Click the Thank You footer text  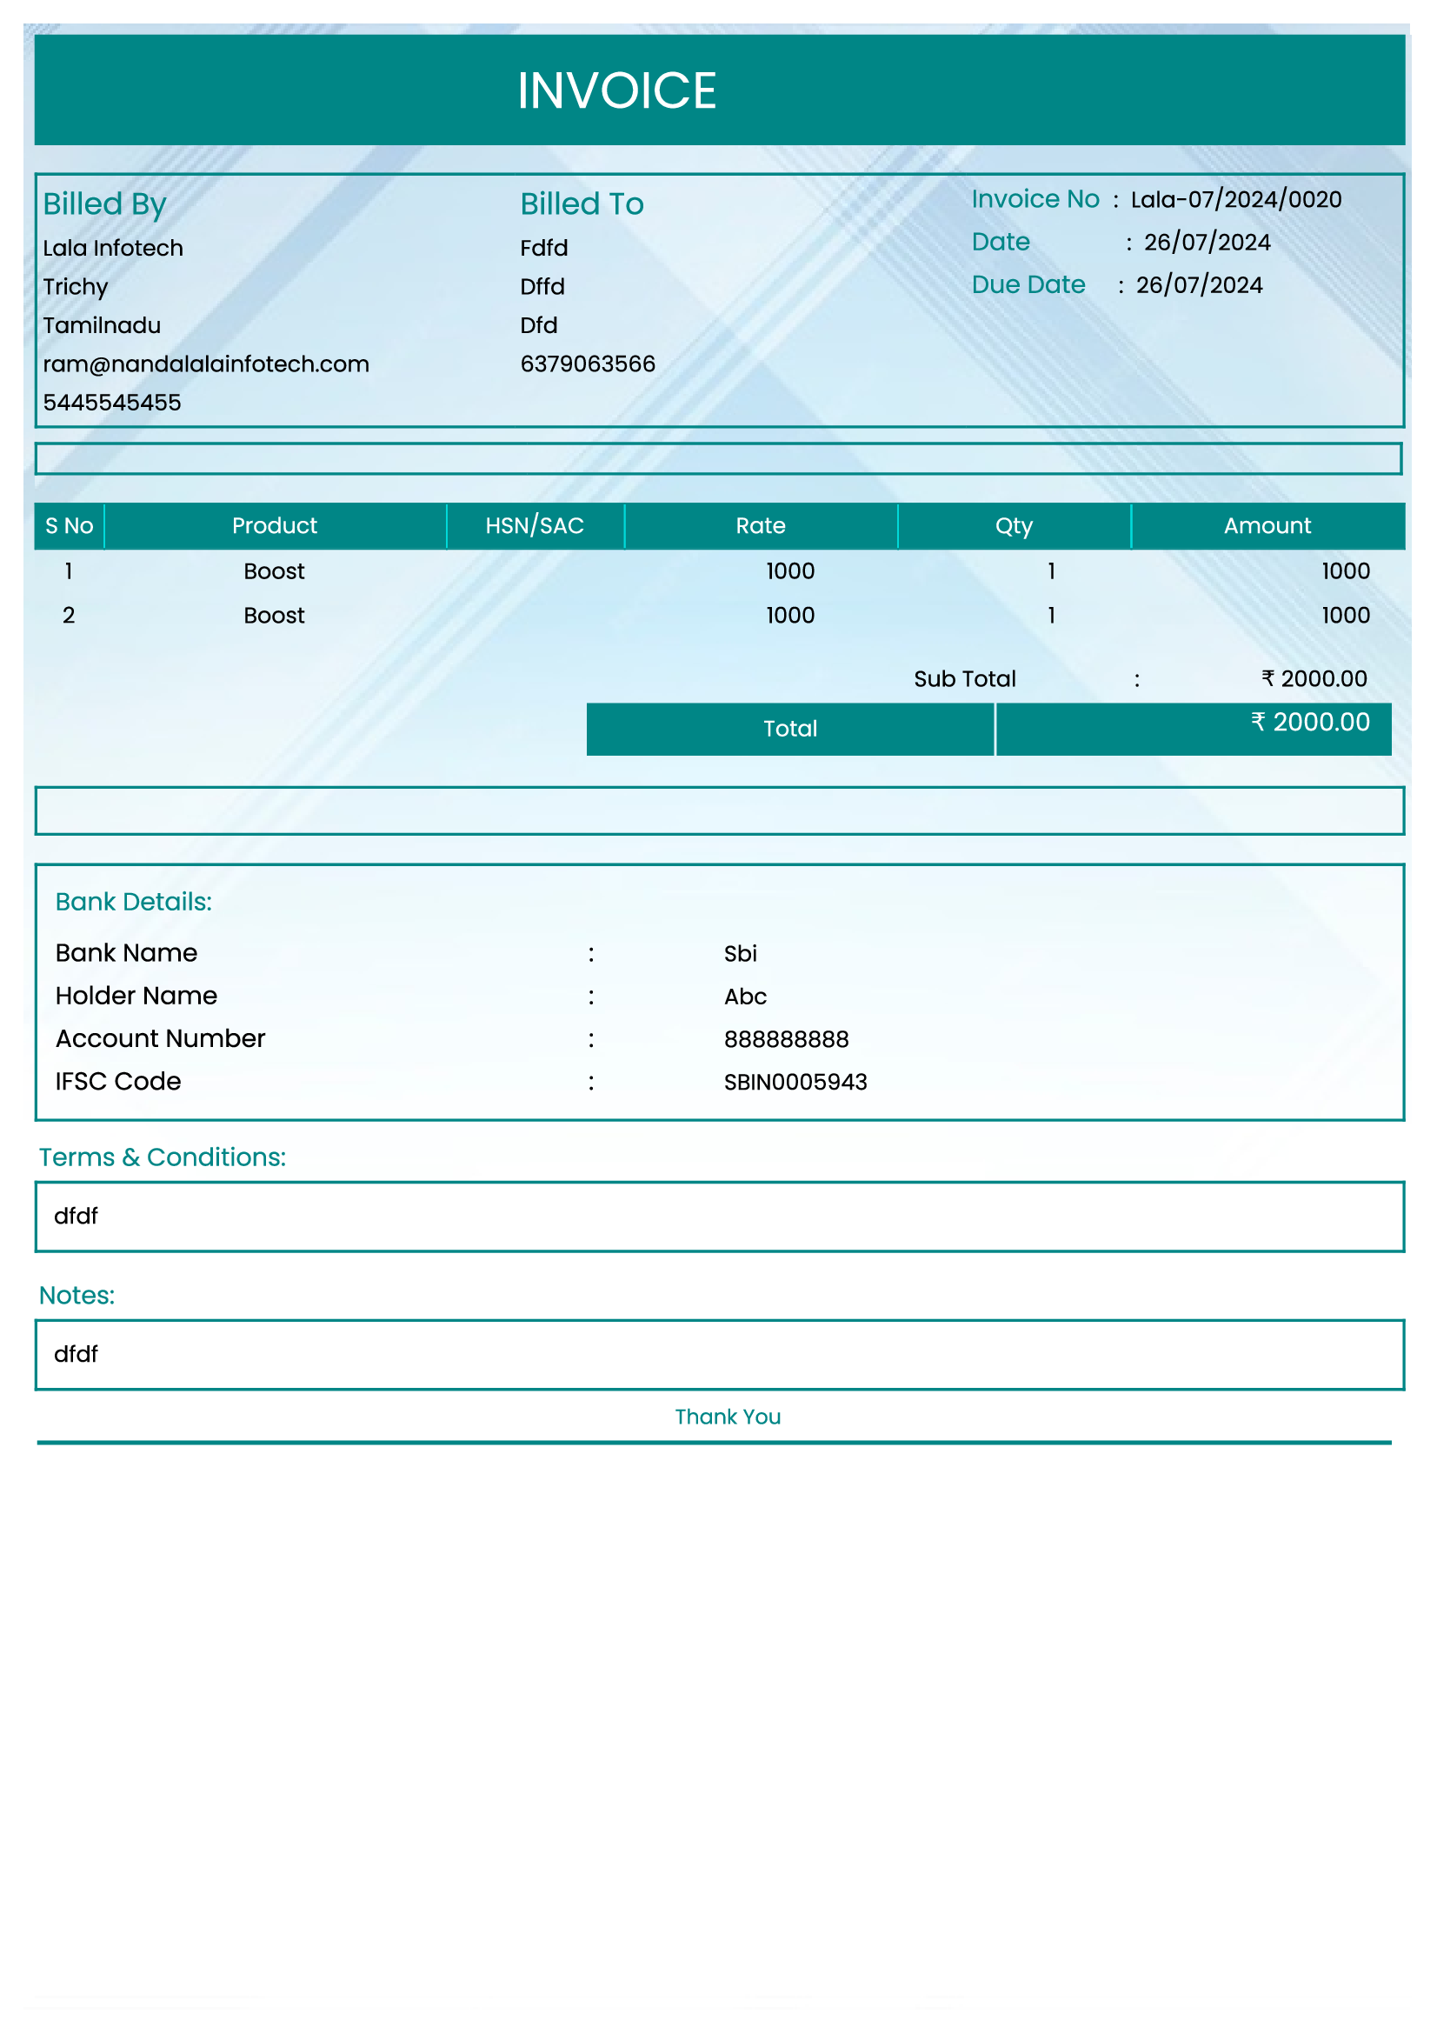tap(727, 1417)
